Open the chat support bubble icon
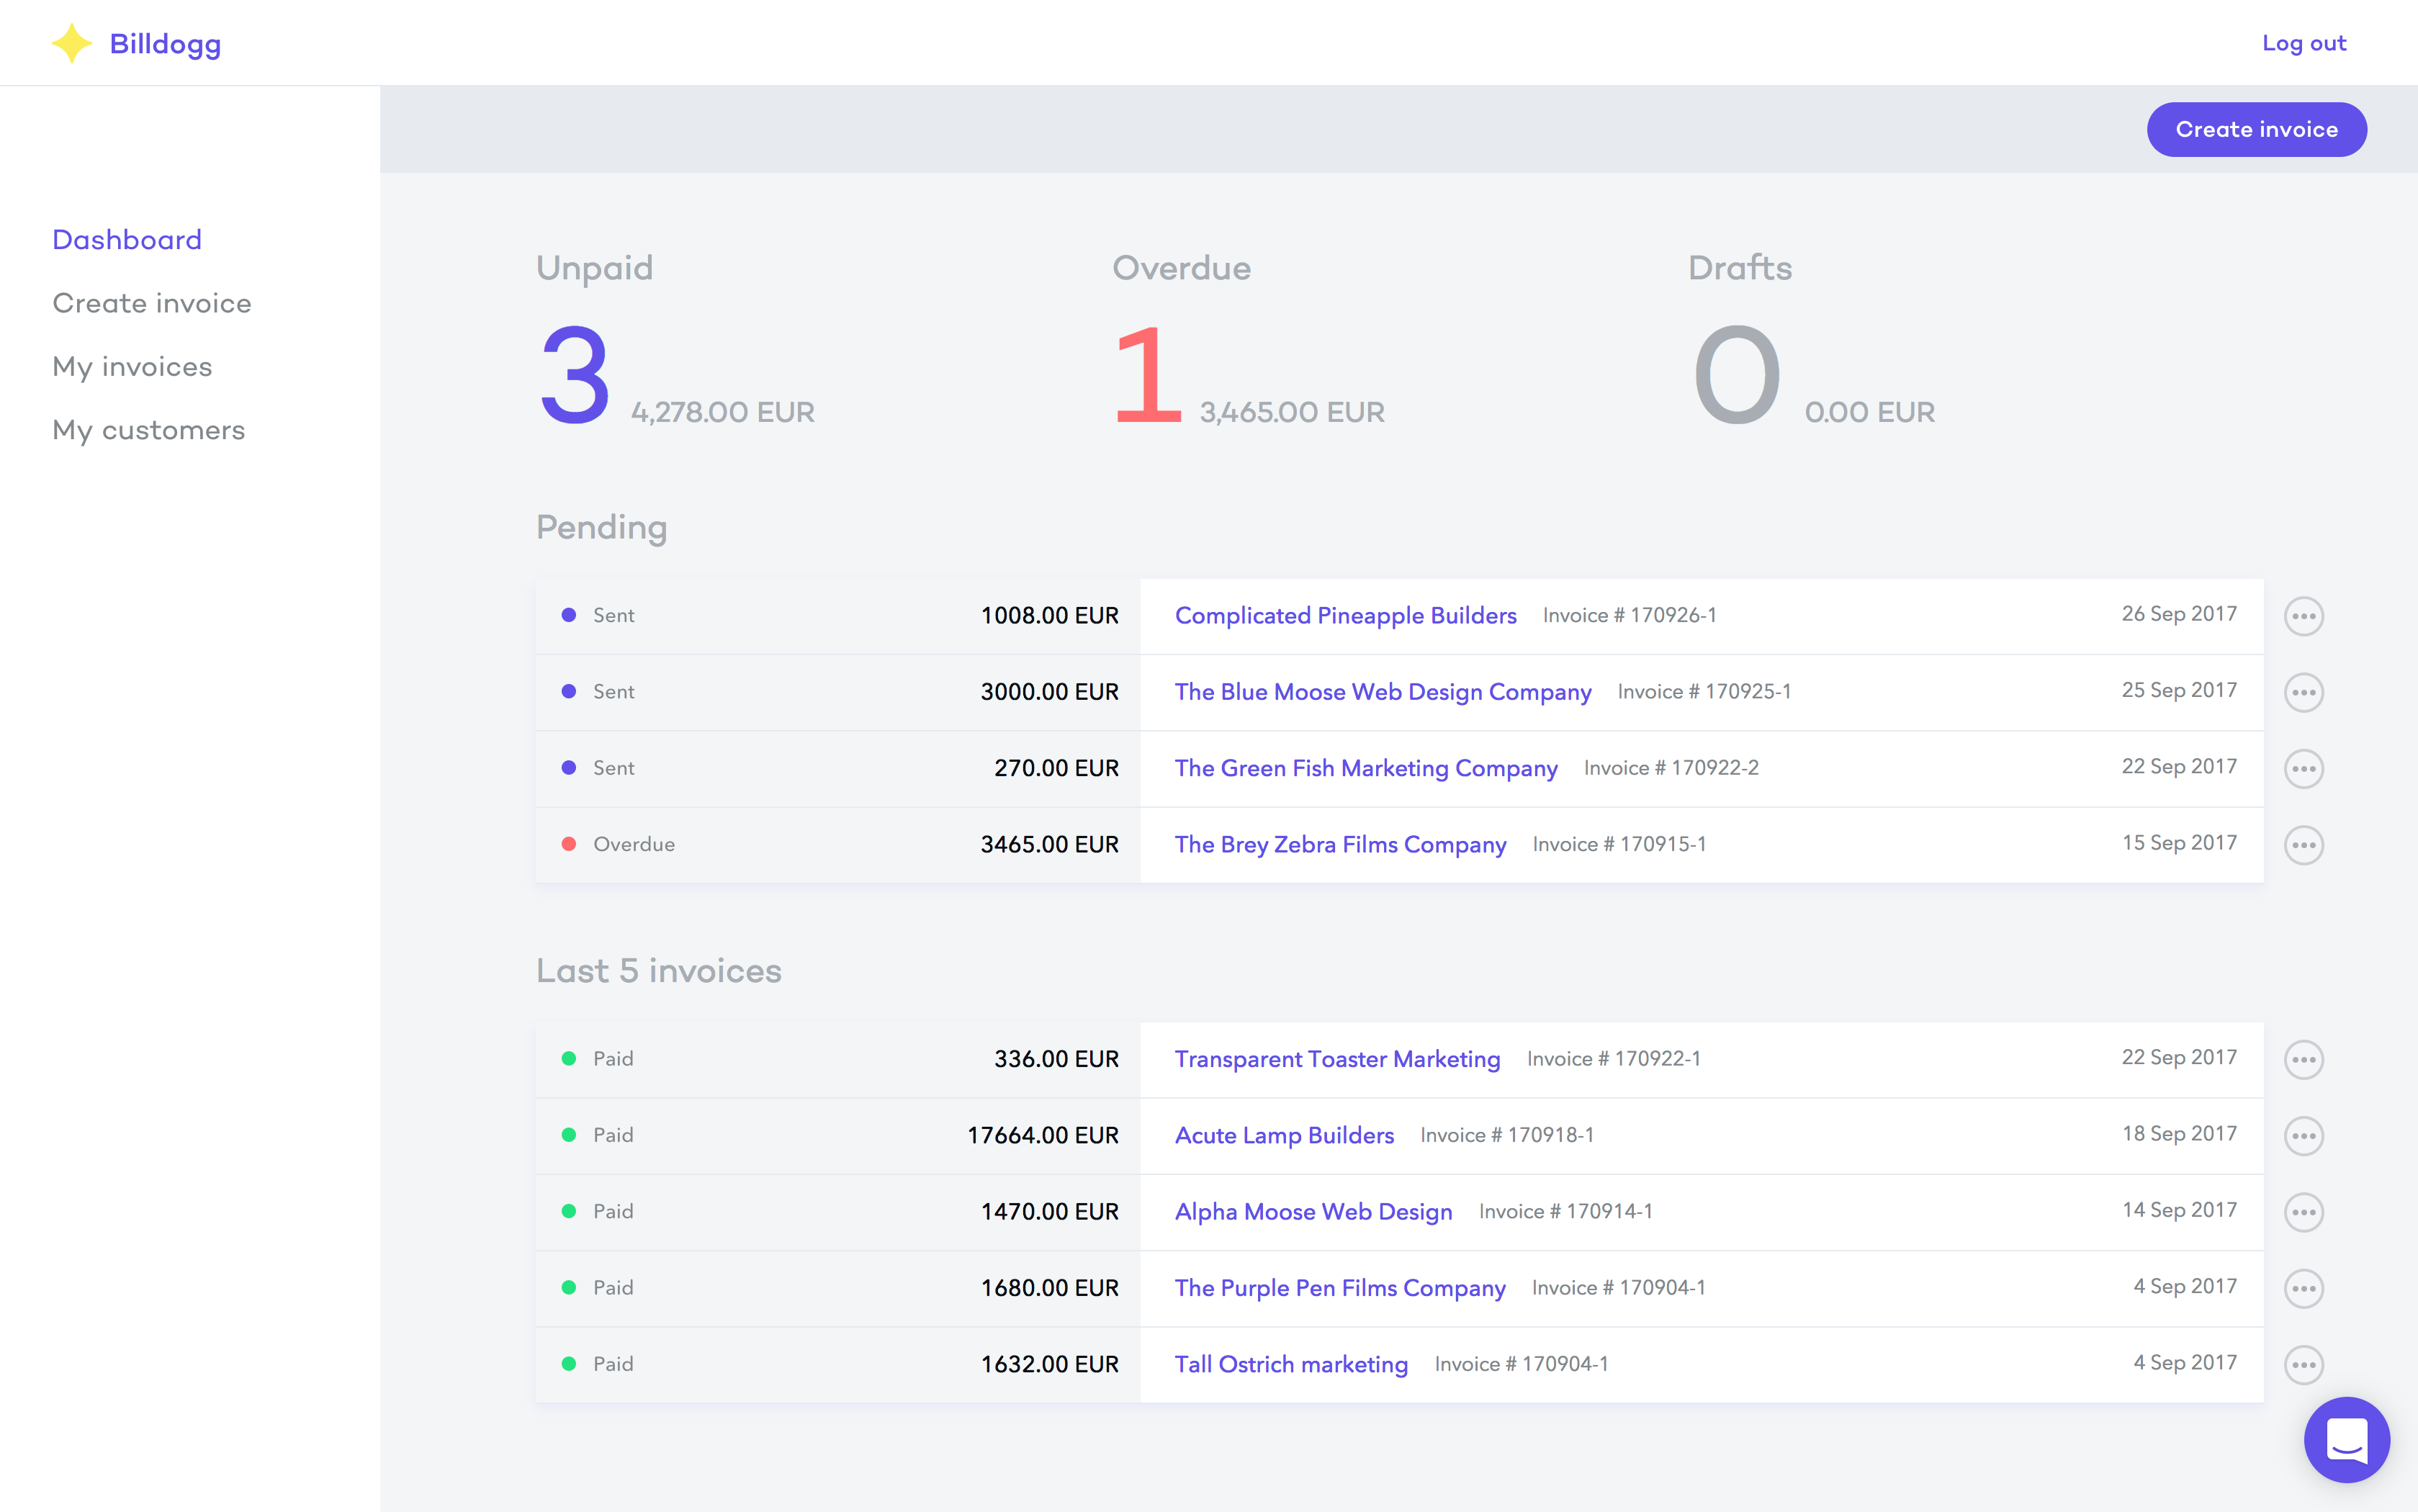Screen dimensions: 2418x1512 click(x=2346, y=1439)
